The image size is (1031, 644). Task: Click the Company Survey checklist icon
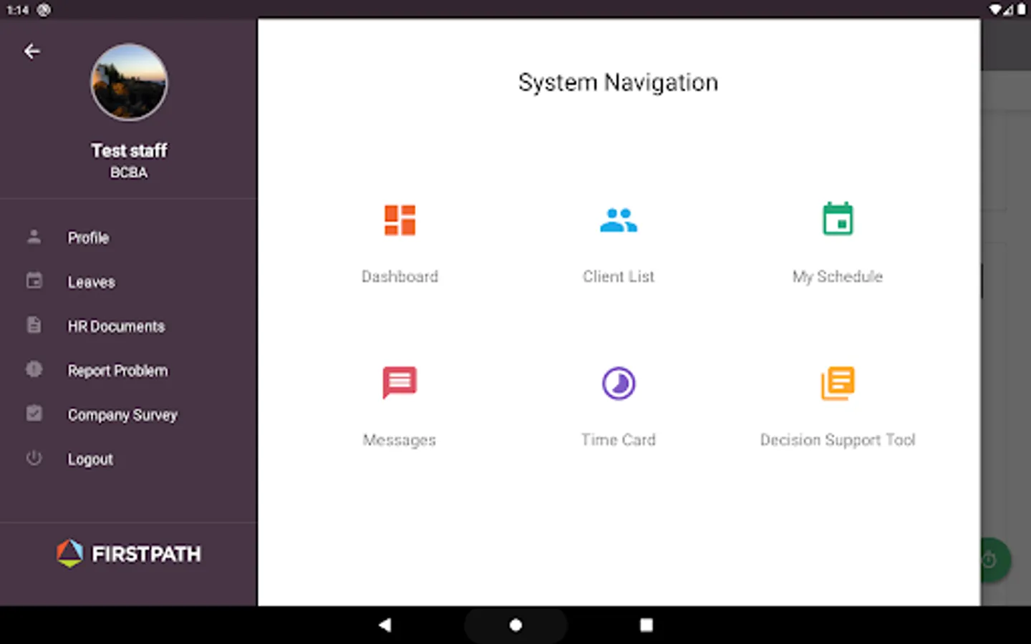(x=34, y=414)
